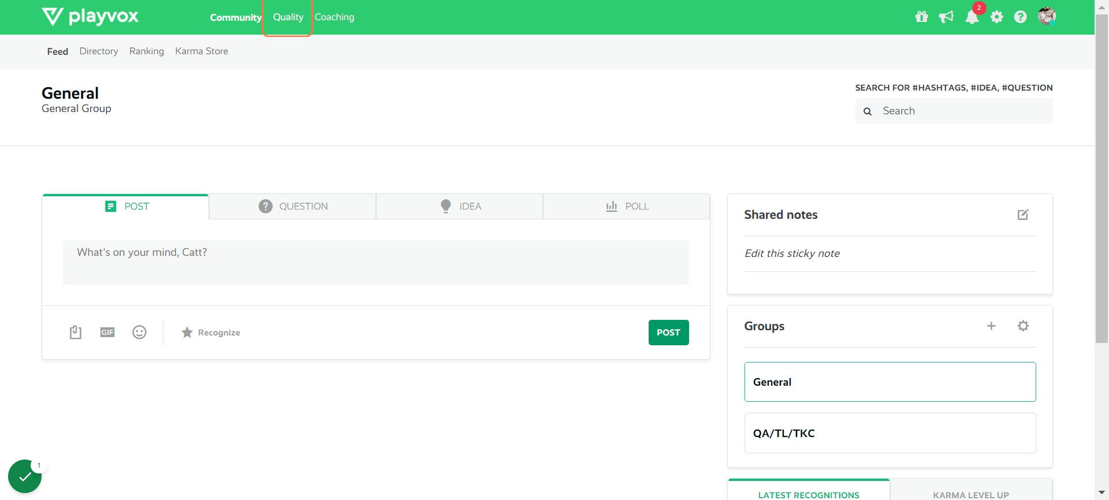The image size is (1109, 500).
Task: Switch to the QUESTION tab
Action: (292, 207)
